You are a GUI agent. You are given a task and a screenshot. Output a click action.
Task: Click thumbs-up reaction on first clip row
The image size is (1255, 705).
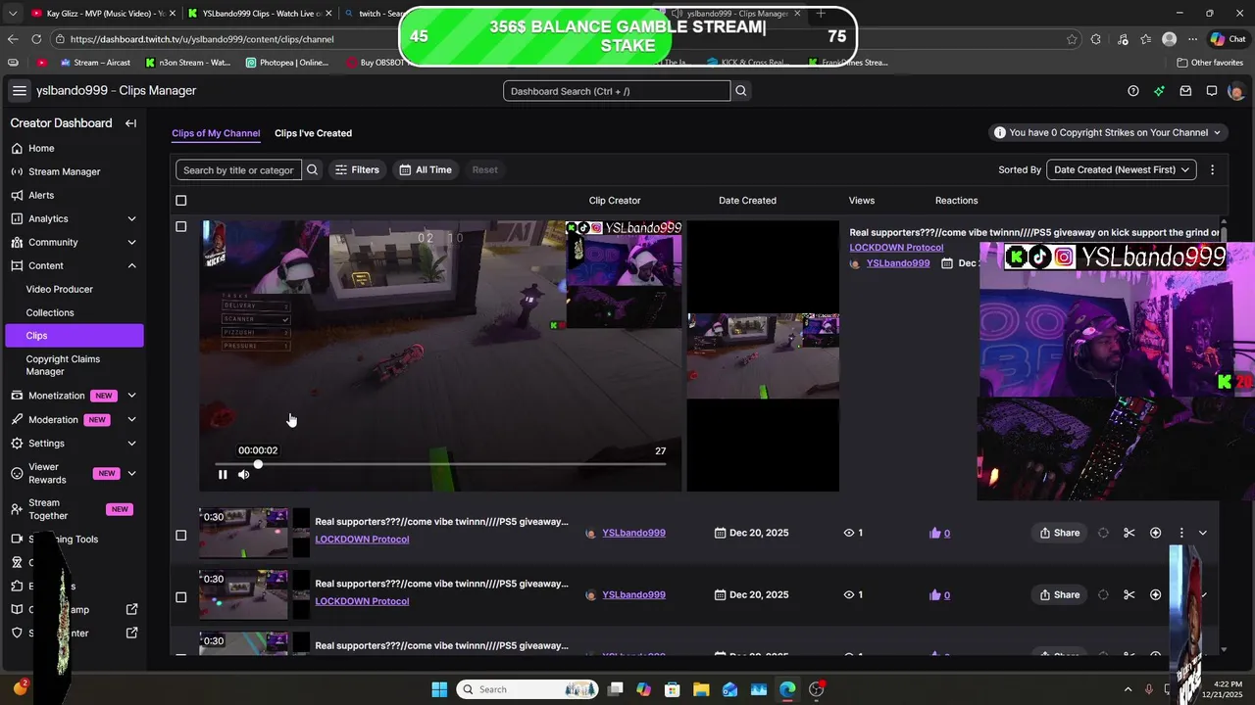tap(934, 533)
